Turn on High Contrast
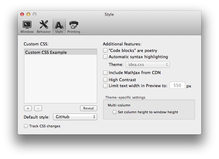 pyautogui.click(x=105, y=80)
